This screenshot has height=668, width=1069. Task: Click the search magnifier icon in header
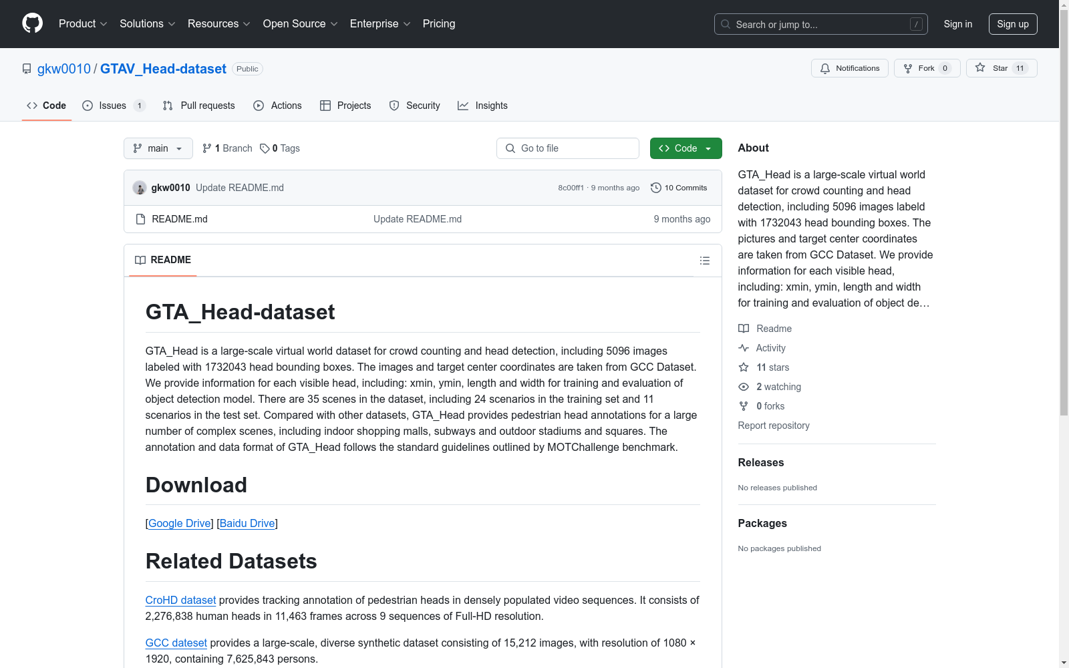[x=726, y=24]
